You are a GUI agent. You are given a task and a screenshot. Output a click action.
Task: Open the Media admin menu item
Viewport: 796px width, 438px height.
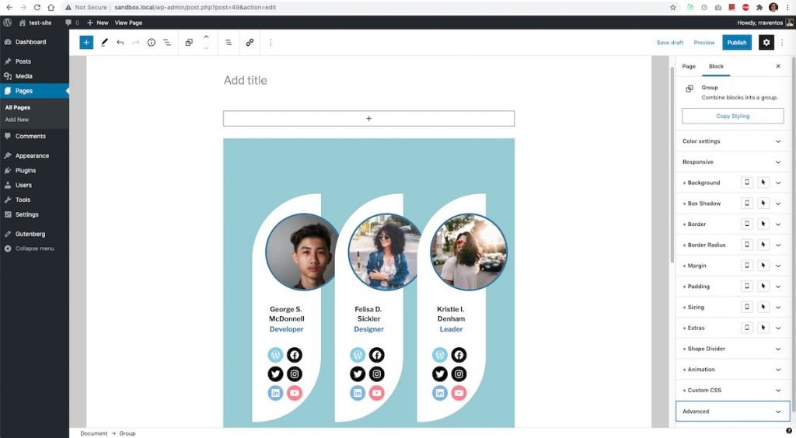[24, 76]
